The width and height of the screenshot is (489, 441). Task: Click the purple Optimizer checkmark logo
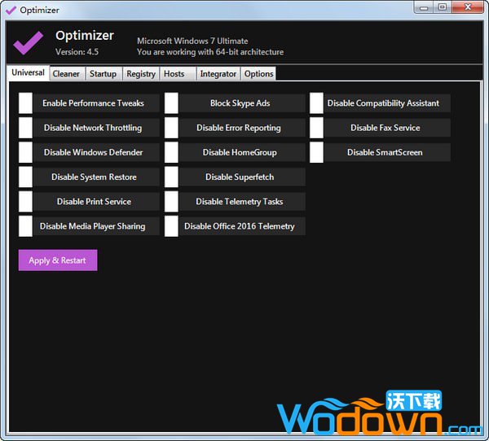[x=28, y=43]
